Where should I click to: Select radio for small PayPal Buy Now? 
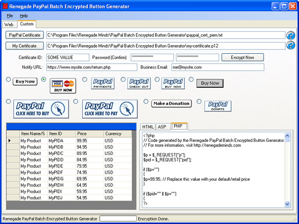pos(157,79)
